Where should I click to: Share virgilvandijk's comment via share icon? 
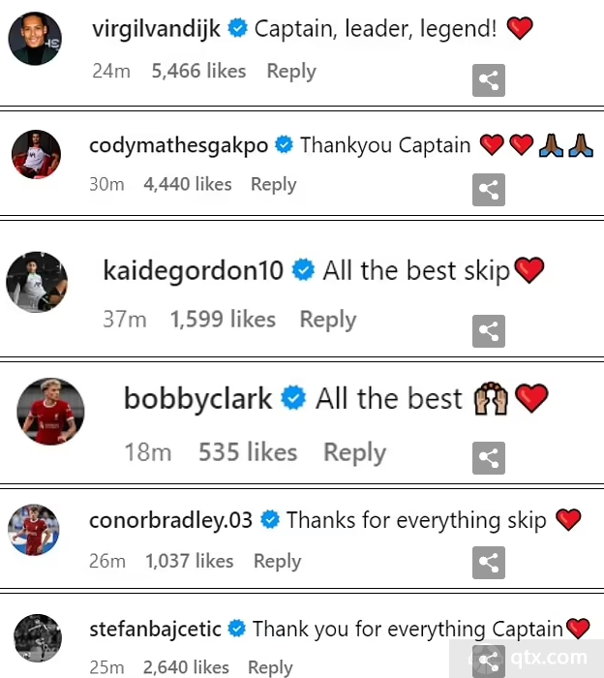click(489, 80)
